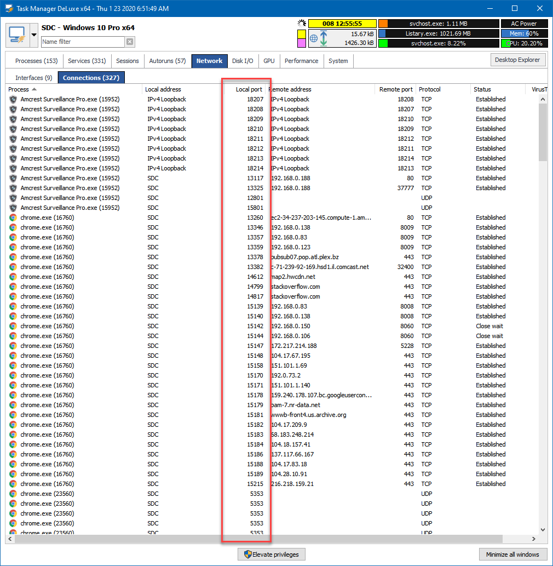Click shield icon on Elevate privileges button
Image resolution: width=553 pixels, height=566 pixels.
pyautogui.click(x=248, y=554)
